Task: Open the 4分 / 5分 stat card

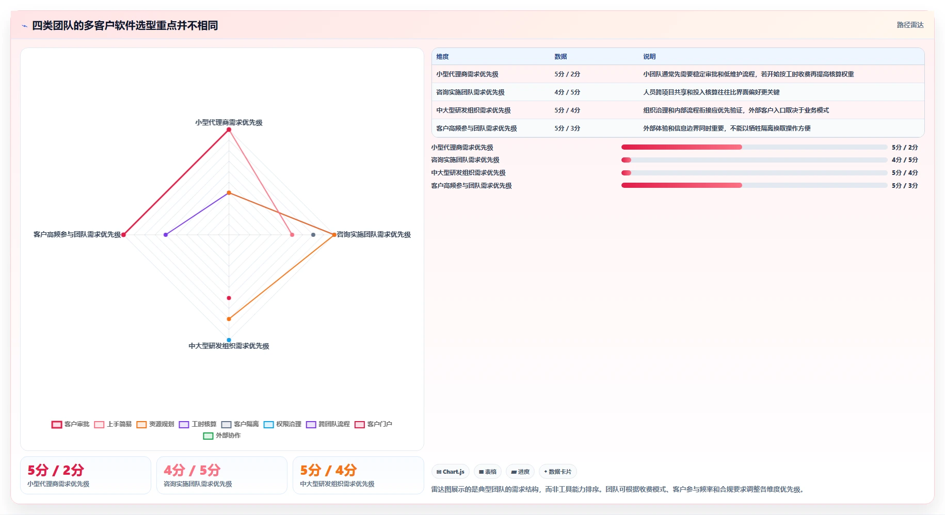Action: [222, 475]
